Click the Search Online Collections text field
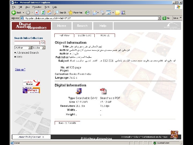Image resolution: width=193 pixels, height=145 pixels. [27, 43]
